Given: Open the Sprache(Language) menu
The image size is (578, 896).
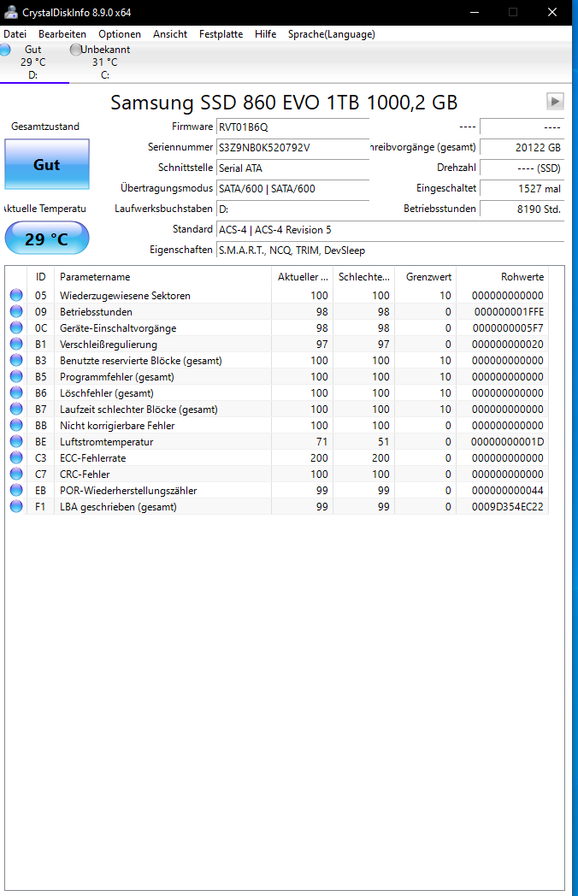Looking at the screenshot, I should [332, 34].
